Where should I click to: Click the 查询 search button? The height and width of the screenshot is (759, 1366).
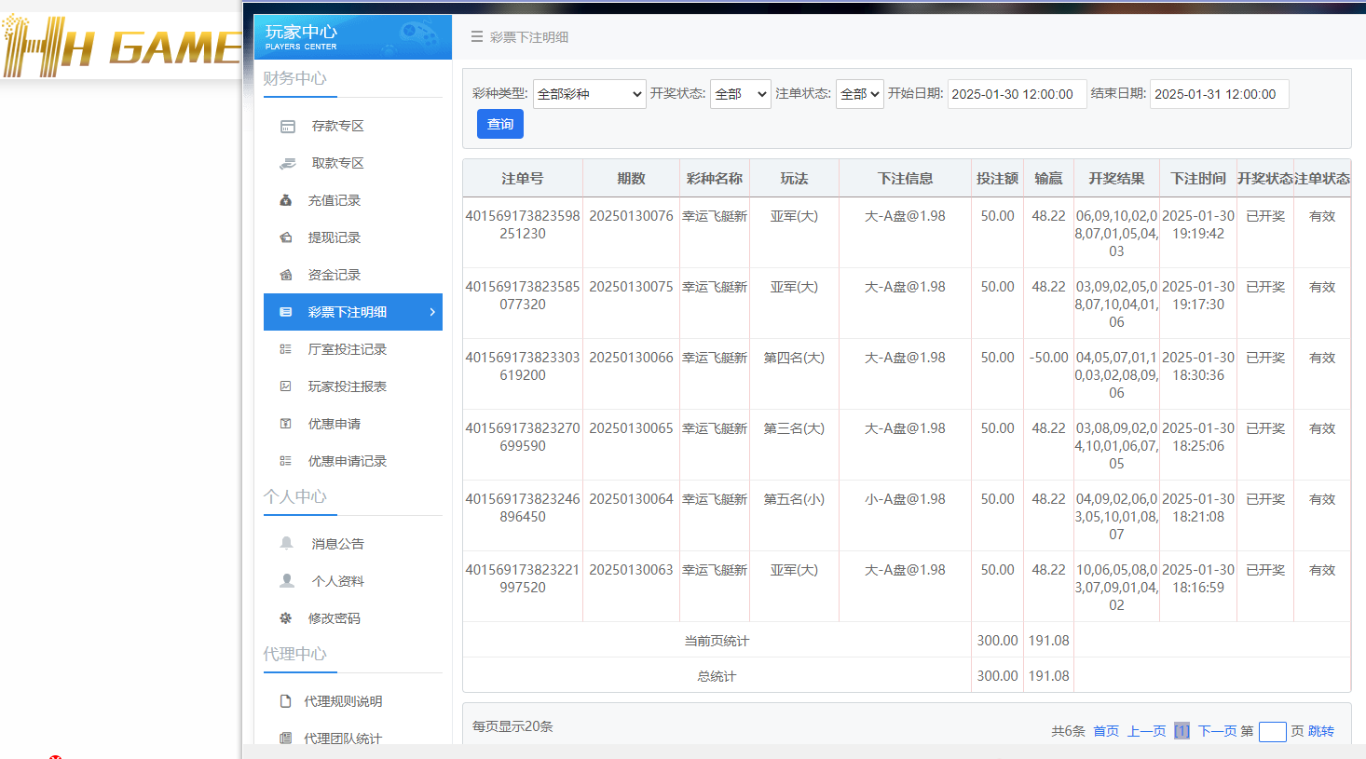click(x=499, y=123)
